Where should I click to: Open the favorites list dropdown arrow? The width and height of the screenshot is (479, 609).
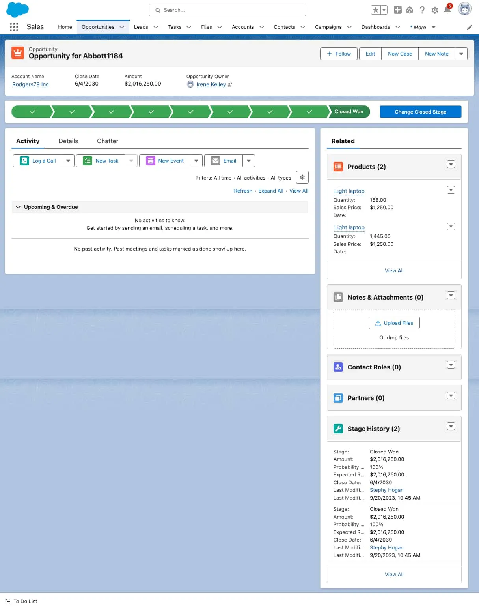pos(384,10)
